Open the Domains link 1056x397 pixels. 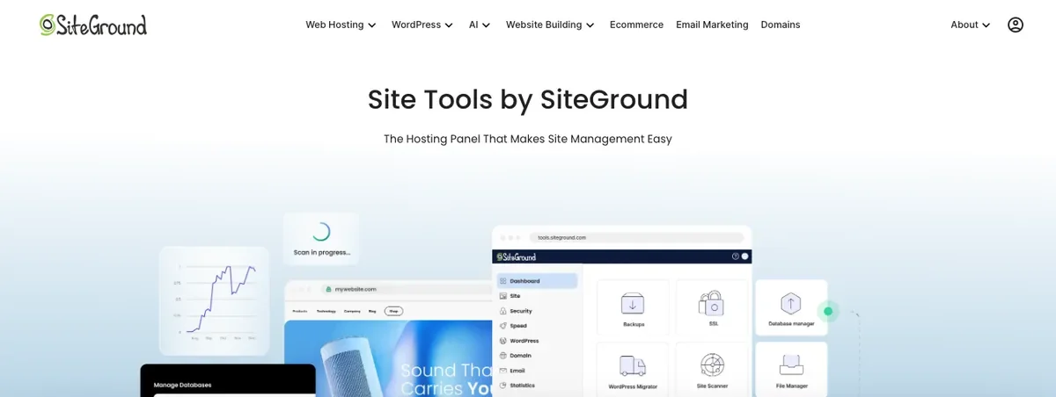(x=781, y=25)
